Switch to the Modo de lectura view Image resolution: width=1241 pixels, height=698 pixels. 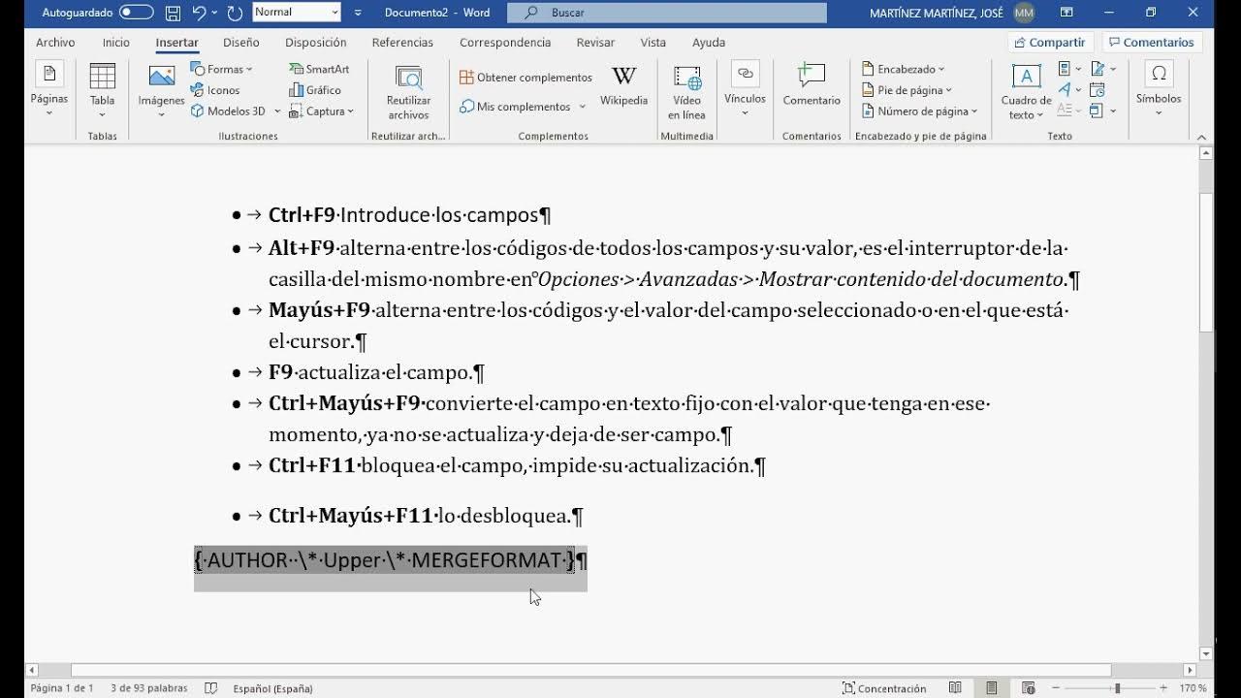954,687
